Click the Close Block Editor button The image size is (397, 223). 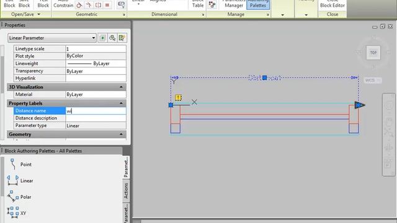(x=332, y=4)
